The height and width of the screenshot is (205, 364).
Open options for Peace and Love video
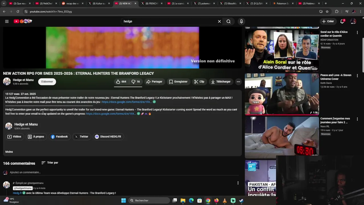(x=357, y=76)
